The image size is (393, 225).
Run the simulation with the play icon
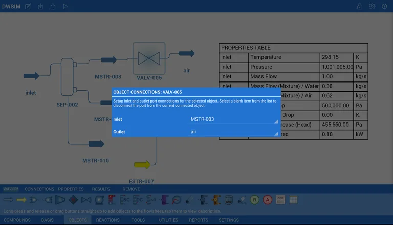coord(65,6)
